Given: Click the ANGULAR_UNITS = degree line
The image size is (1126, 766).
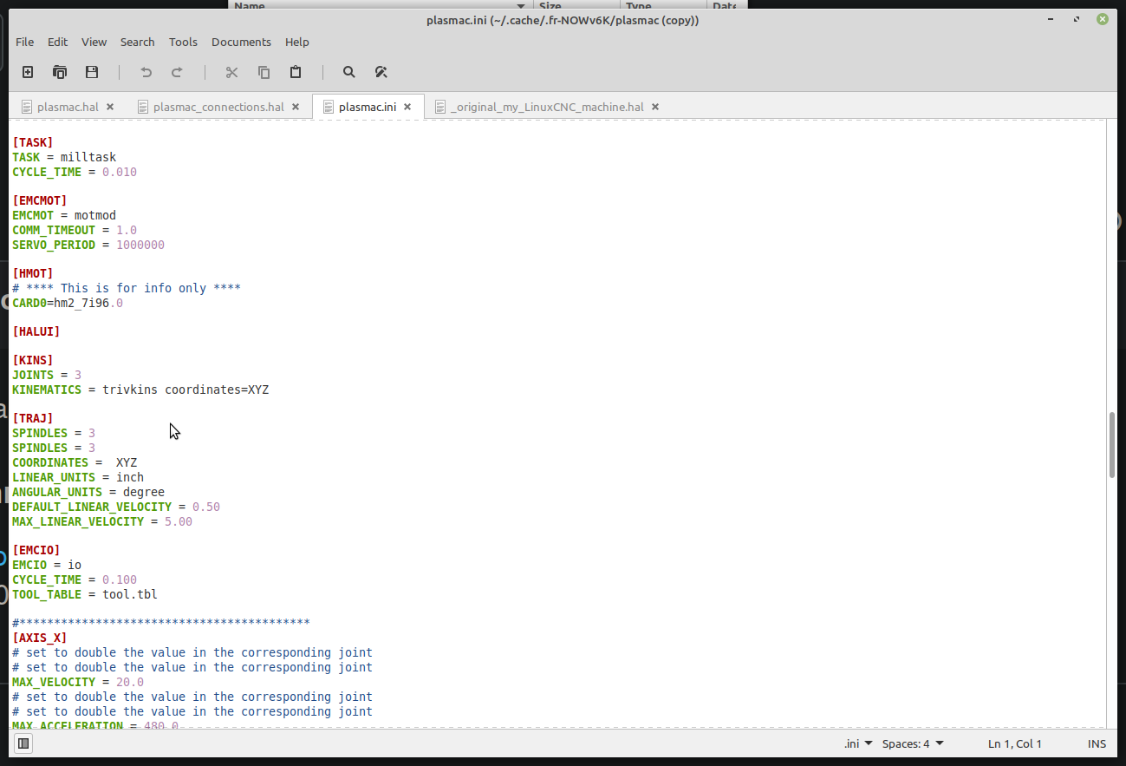Looking at the screenshot, I should [88, 492].
